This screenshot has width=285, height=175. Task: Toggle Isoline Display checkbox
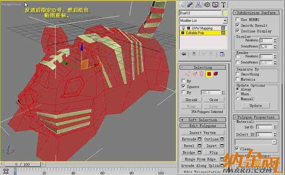(237, 30)
